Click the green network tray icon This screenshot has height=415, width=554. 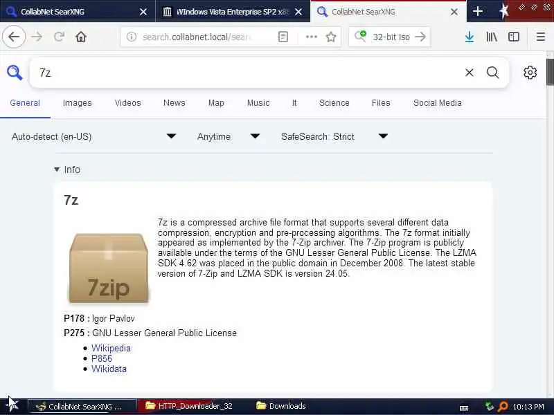coord(490,406)
